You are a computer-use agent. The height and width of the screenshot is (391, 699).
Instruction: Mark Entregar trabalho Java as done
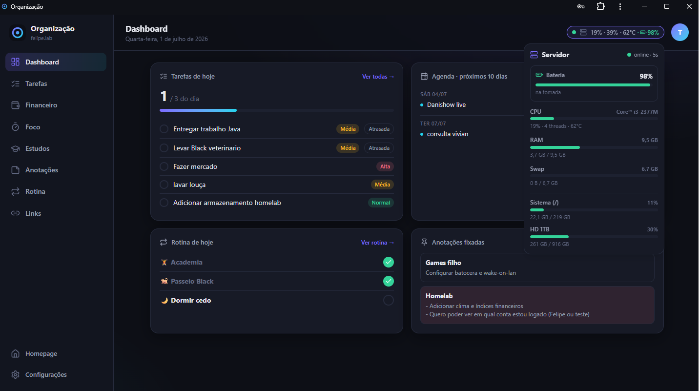(164, 129)
